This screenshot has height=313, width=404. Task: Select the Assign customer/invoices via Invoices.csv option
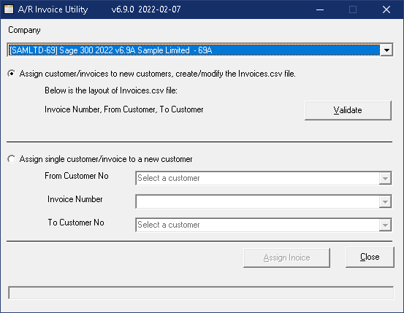tap(12, 74)
